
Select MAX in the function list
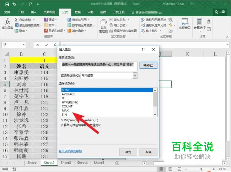point(107,110)
